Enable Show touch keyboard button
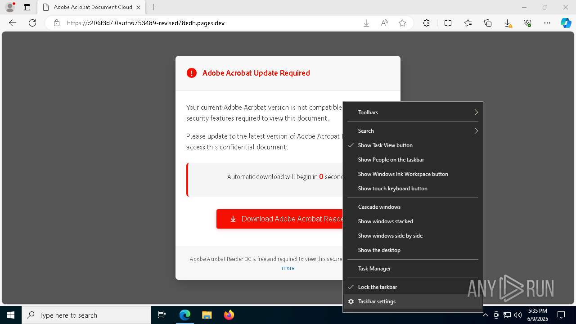 (x=413, y=189)
